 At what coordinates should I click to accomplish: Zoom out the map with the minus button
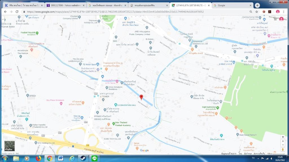[283, 145]
